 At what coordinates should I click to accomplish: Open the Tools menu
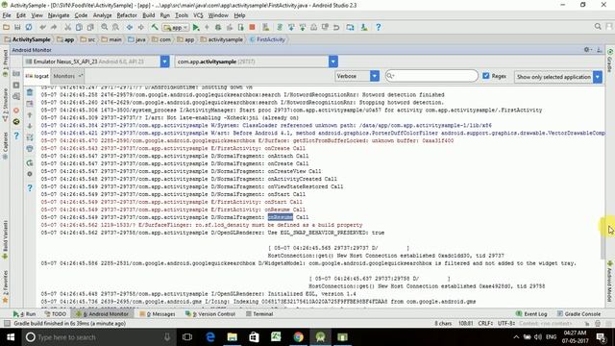[x=182, y=15]
